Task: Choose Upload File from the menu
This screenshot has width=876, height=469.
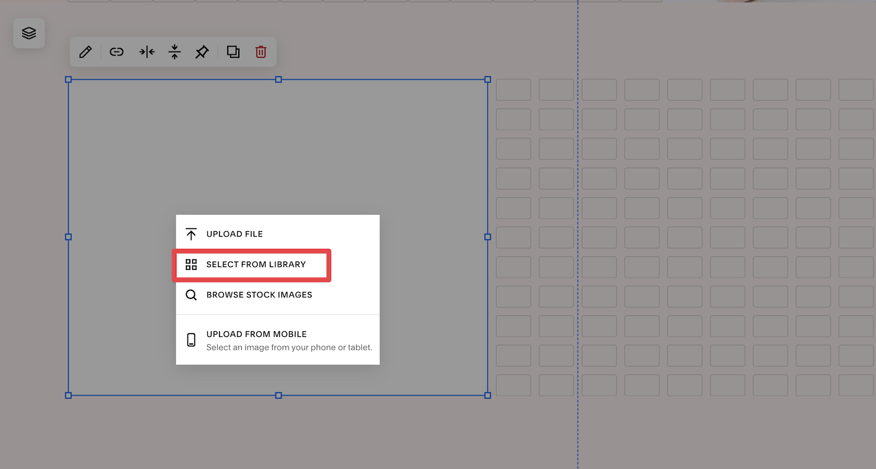Action: (234, 234)
